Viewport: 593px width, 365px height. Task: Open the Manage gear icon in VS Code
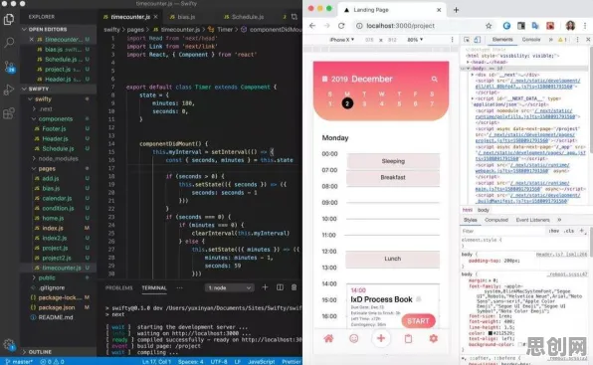pyautogui.click(x=9, y=344)
